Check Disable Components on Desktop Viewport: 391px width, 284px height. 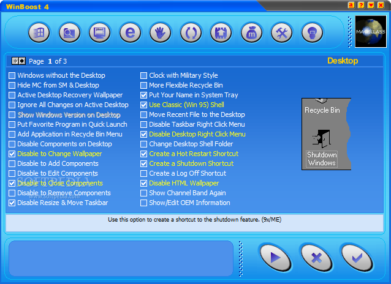point(12,144)
